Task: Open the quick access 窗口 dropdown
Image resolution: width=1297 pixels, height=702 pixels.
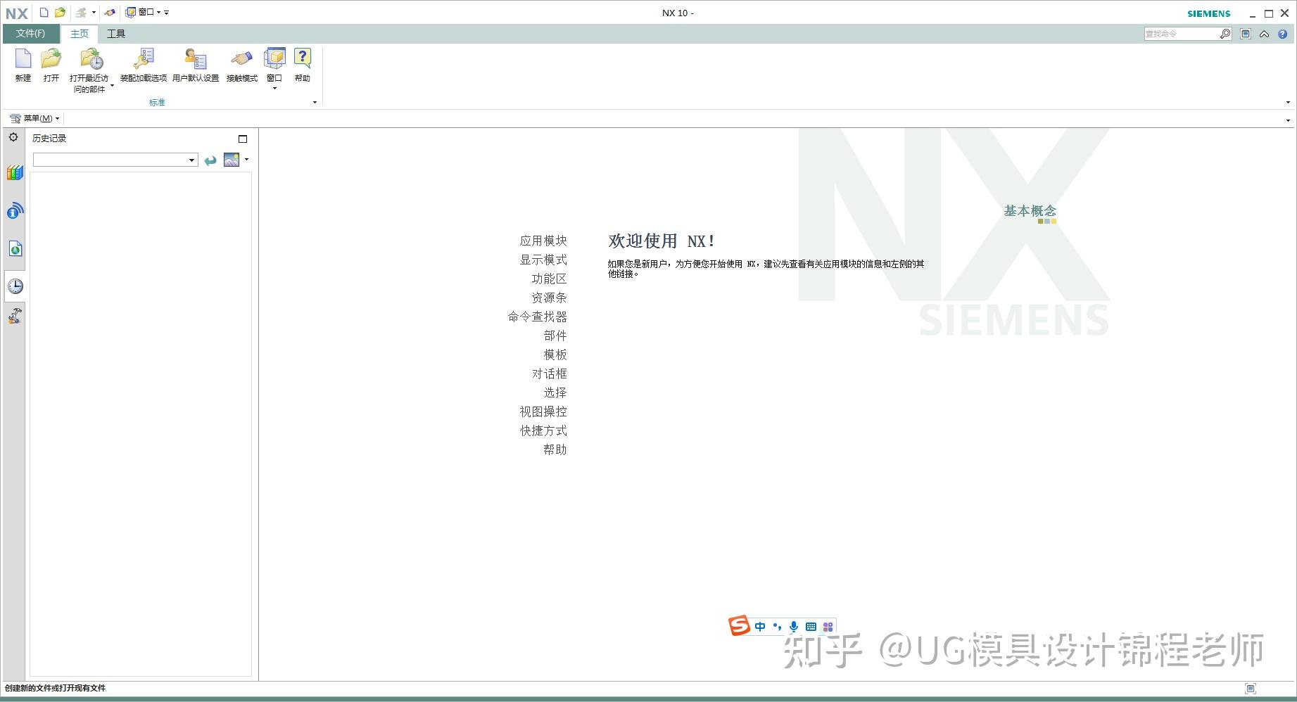Action: coord(144,13)
